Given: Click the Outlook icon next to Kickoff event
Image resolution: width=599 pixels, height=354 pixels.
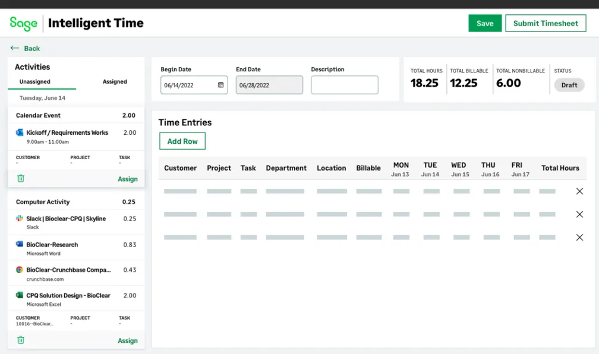Looking at the screenshot, I should (20, 132).
